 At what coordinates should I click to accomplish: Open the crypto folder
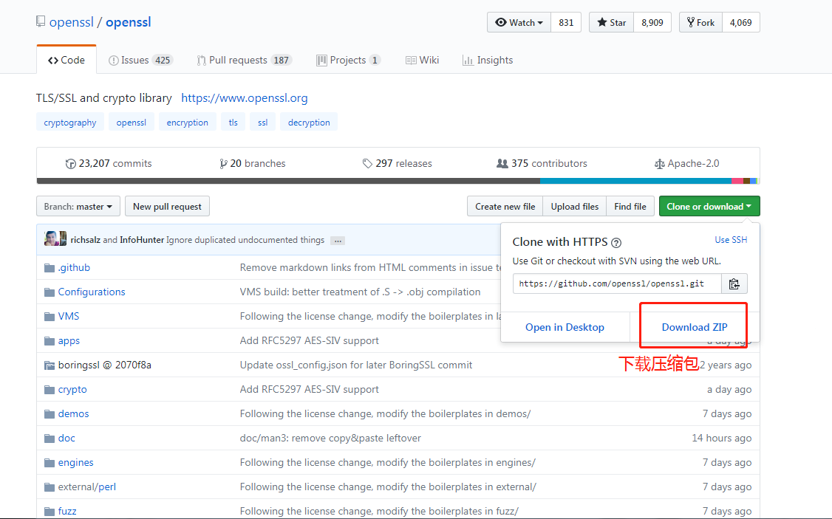coord(72,390)
